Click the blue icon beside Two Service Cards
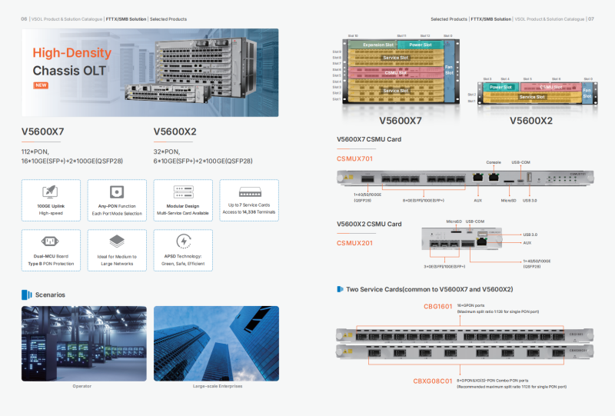 coord(340,289)
